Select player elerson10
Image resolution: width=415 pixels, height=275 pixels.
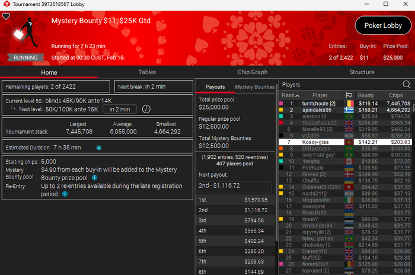pos(346,116)
